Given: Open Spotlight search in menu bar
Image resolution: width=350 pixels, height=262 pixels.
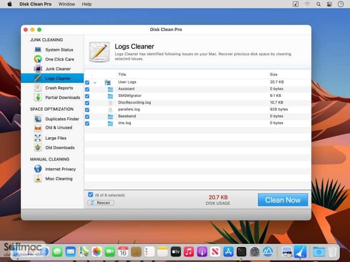Looking at the screenshot, I should click(318, 4).
